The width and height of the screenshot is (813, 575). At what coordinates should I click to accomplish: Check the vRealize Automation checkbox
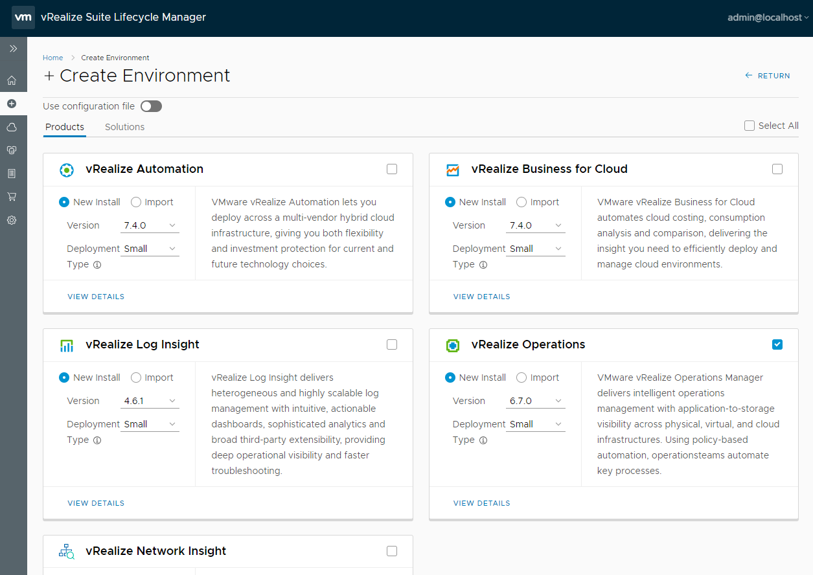coord(392,169)
